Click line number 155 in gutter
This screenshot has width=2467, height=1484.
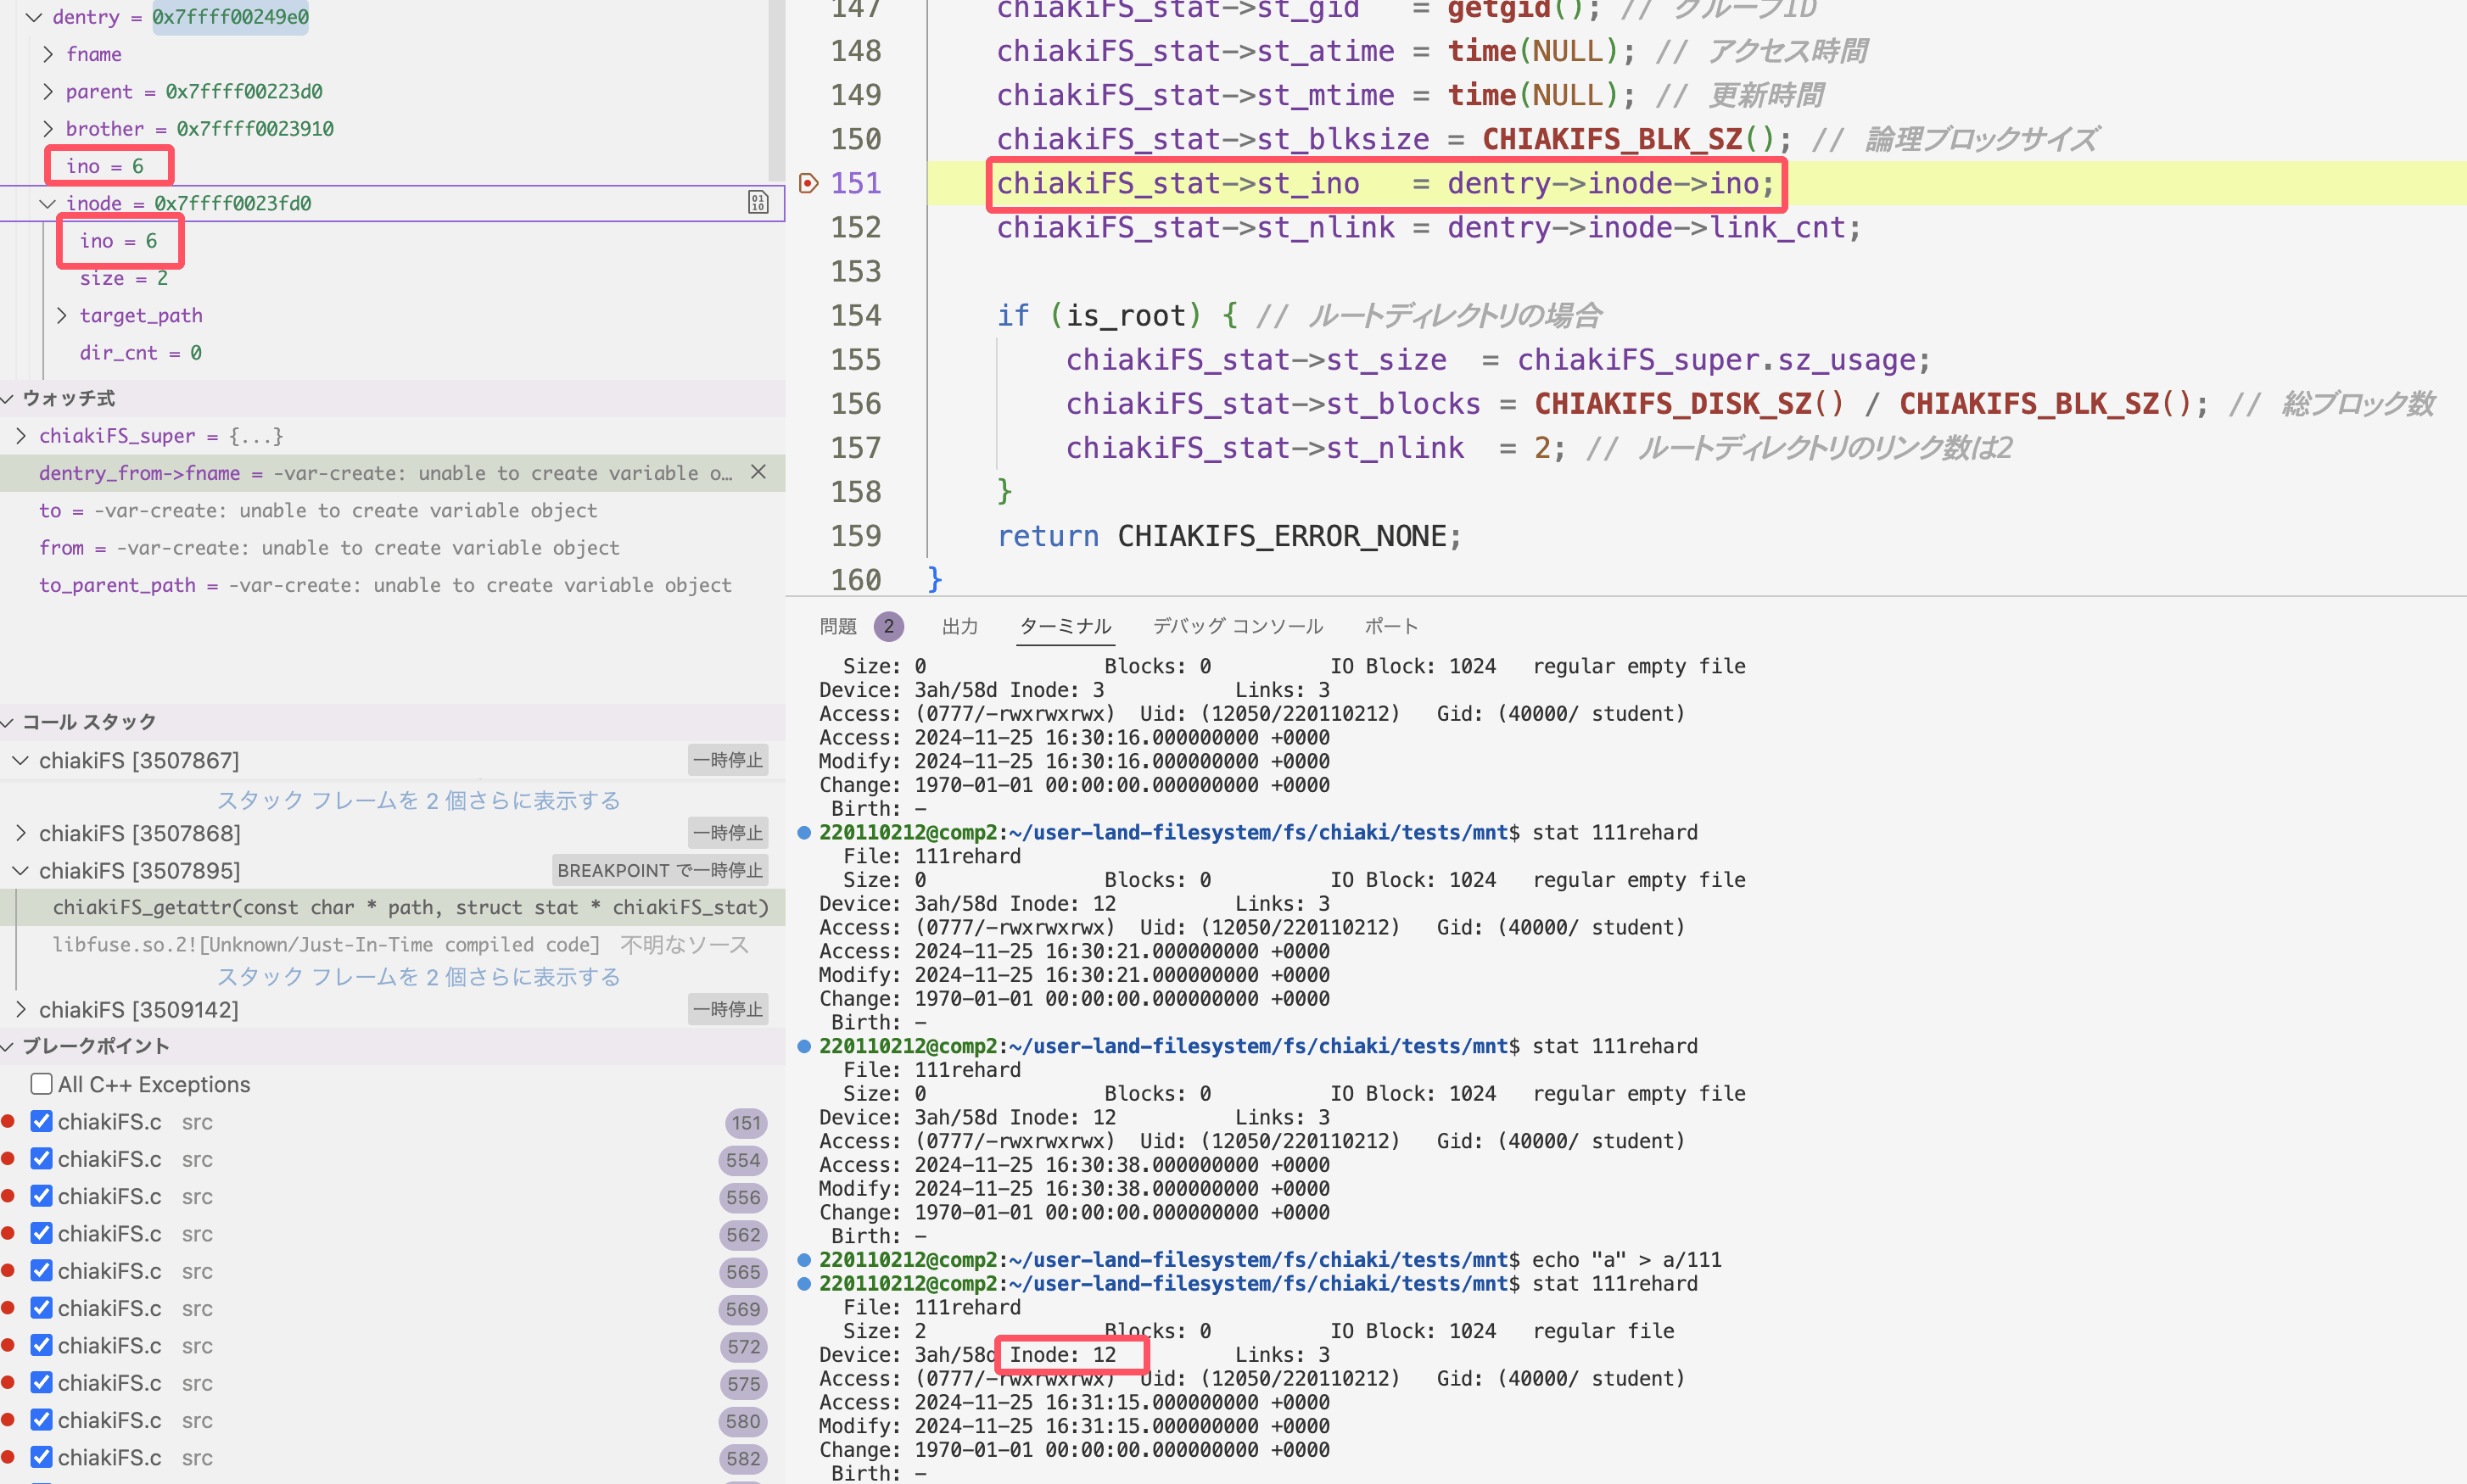[855, 359]
